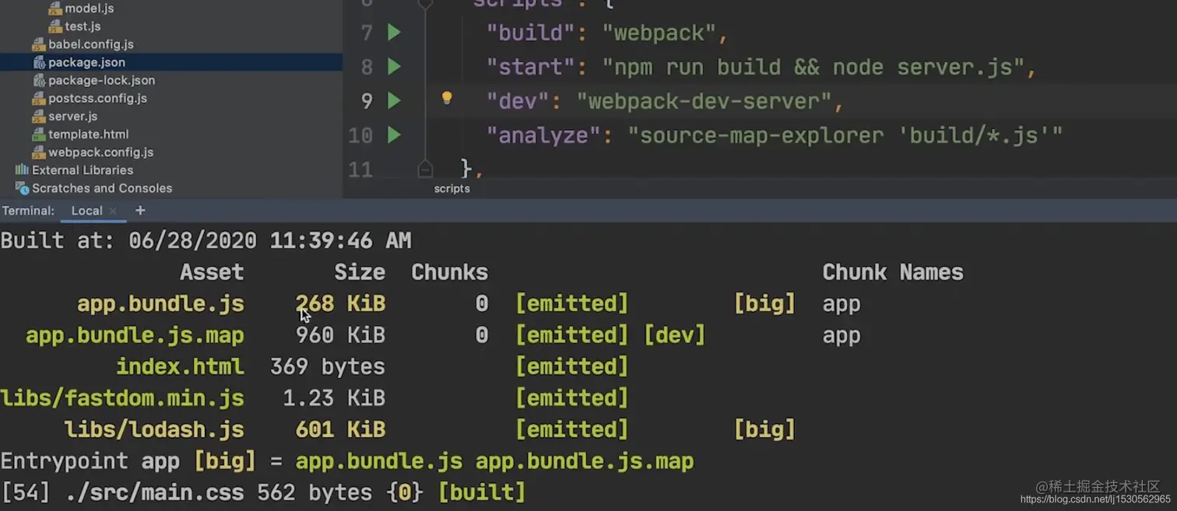Click app.bundle.js.map in the Asset column
This screenshot has height=511, width=1177.
tap(135, 335)
